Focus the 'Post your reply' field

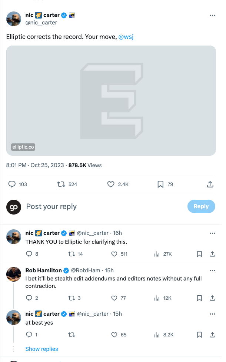tap(51, 206)
